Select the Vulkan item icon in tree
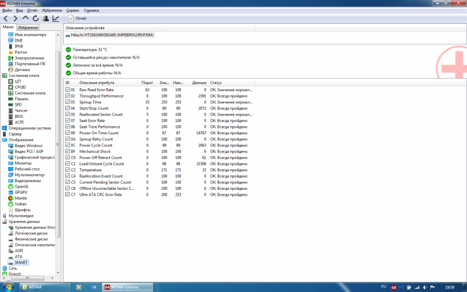The image size is (467, 292). (x=10, y=204)
